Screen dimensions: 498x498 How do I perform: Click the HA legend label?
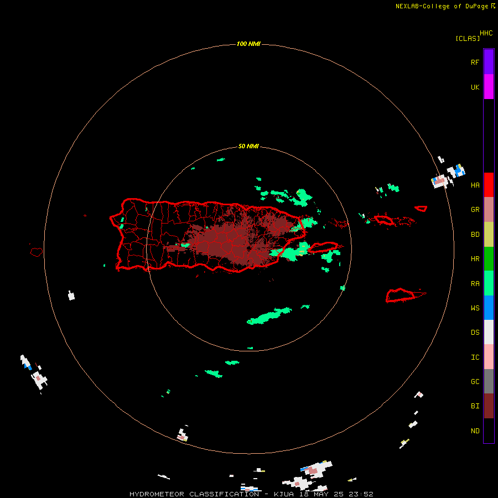(x=475, y=185)
